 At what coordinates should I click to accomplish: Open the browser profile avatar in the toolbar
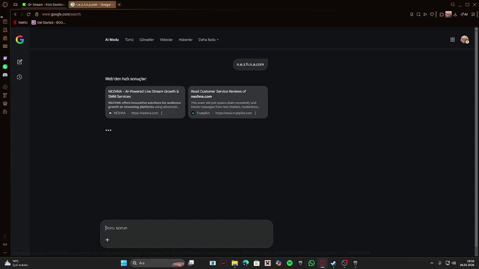[x=448, y=14]
